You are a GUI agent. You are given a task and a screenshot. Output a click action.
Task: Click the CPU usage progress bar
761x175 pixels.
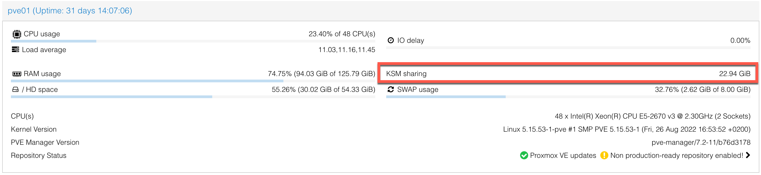193,41
